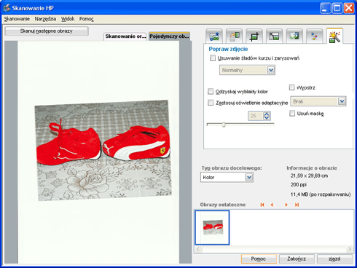357x268 pixels.
Task: Open the Skanowanie menu
Action: 17,19
